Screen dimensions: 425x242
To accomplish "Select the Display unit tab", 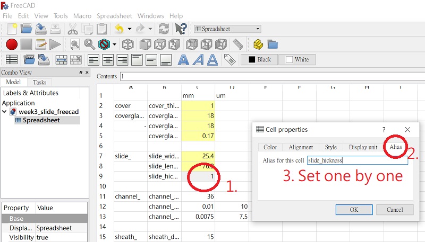I will [363, 147].
